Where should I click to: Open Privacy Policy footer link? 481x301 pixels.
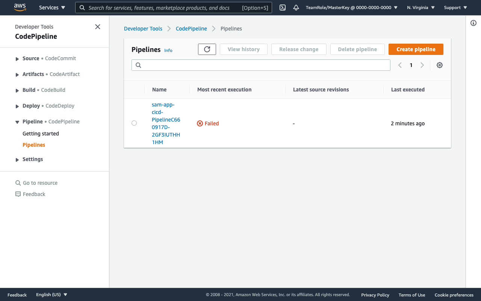tap(375, 295)
